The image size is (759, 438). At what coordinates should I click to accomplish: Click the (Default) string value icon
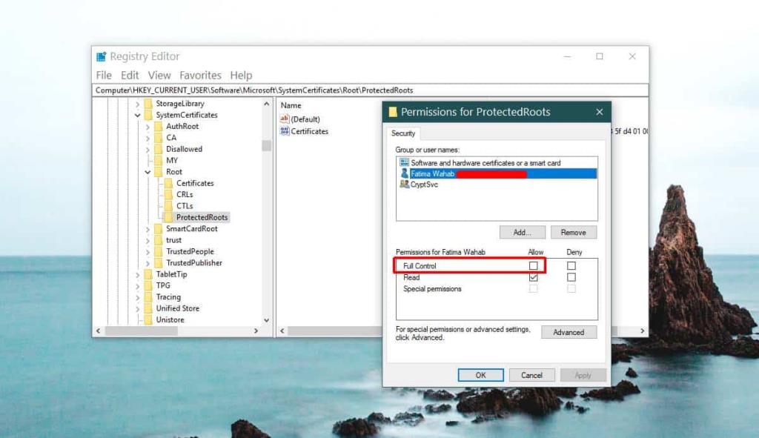pos(285,119)
